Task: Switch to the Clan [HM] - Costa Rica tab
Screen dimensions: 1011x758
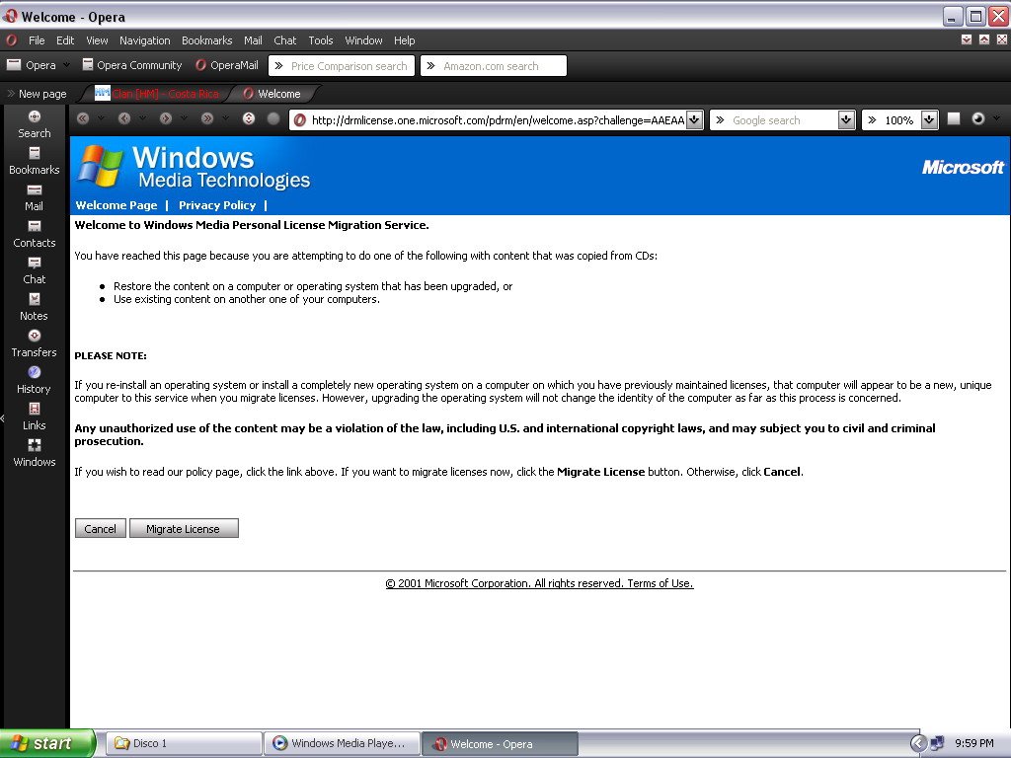Action: [157, 94]
